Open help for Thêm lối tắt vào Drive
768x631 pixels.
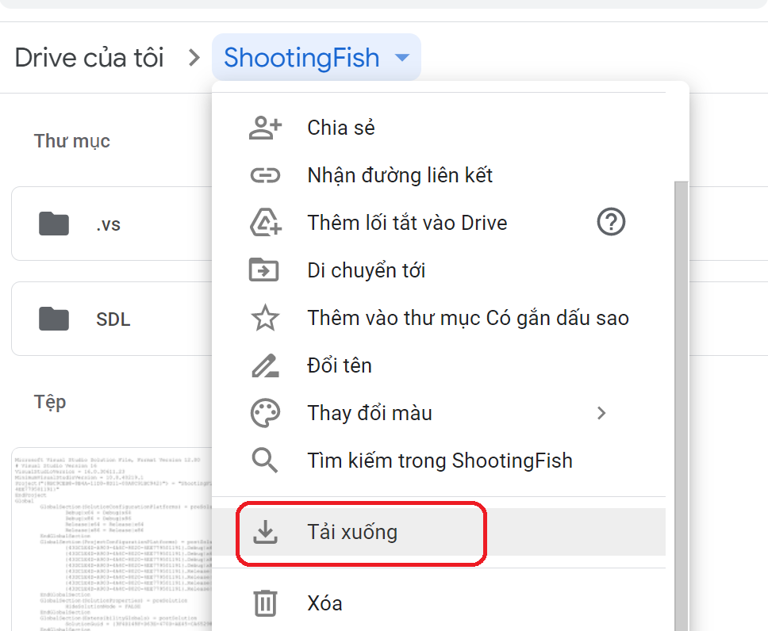click(611, 222)
